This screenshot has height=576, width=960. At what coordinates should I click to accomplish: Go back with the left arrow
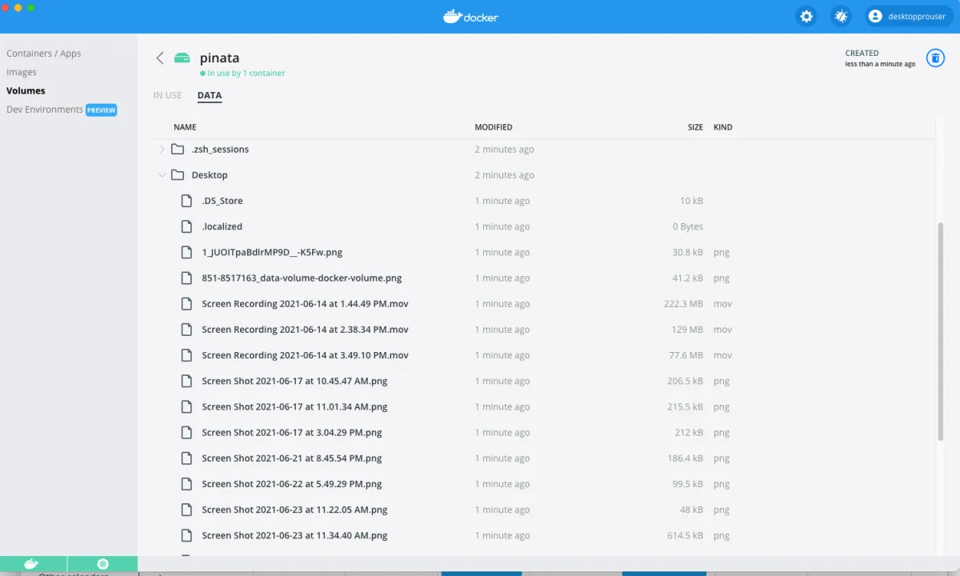pos(160,58)
